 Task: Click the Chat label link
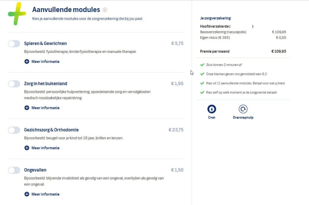pyautogui.click(x=212, y=118)
